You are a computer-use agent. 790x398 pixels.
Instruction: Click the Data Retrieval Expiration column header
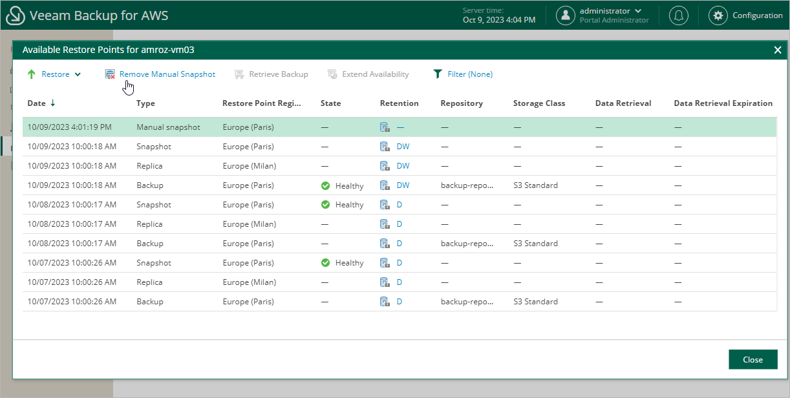[723, 103]
